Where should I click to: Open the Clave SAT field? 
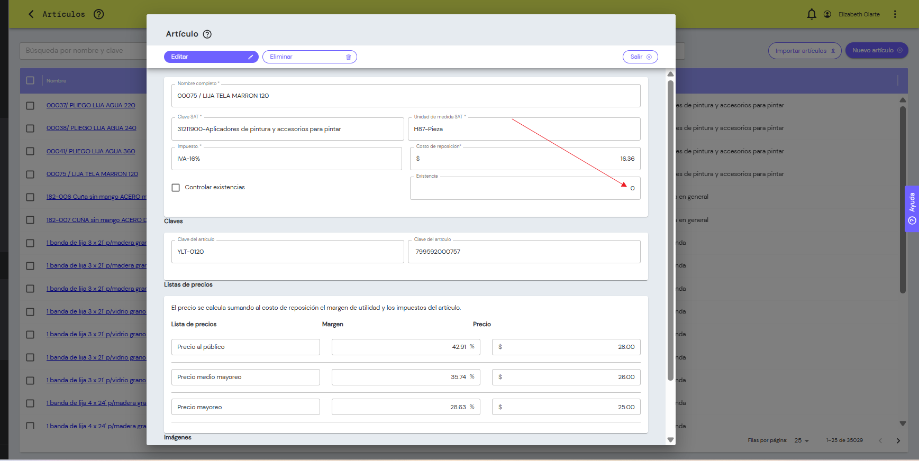coord(287,129)
